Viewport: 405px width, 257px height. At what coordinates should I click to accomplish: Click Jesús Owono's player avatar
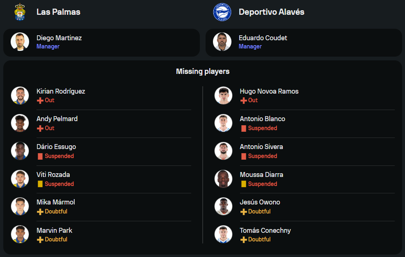(223, 206)
